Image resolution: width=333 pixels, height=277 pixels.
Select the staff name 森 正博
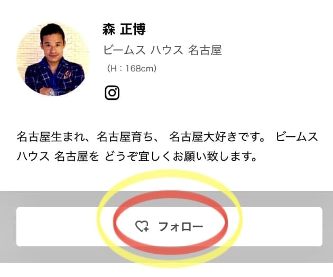click(124, 29)
